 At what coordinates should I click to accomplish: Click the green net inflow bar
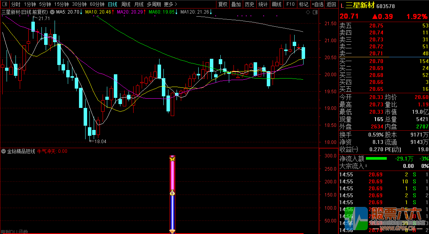pyautogui.click(x=376, y=159)
